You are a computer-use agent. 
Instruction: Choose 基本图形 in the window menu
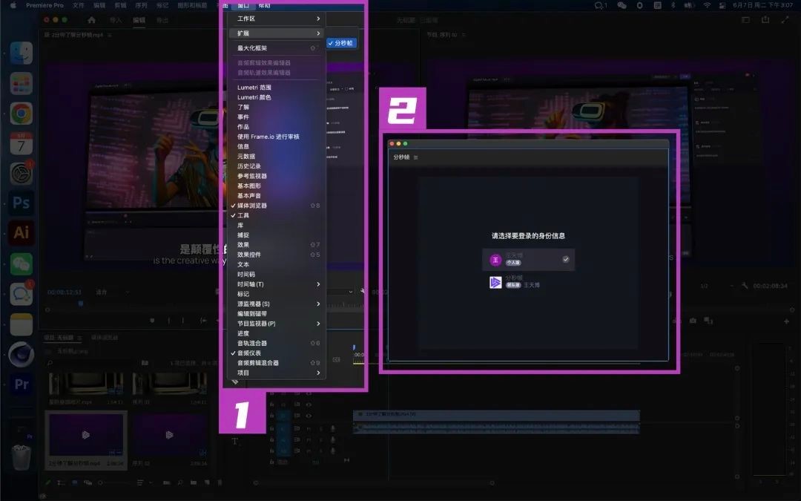[x=249, y=186]
